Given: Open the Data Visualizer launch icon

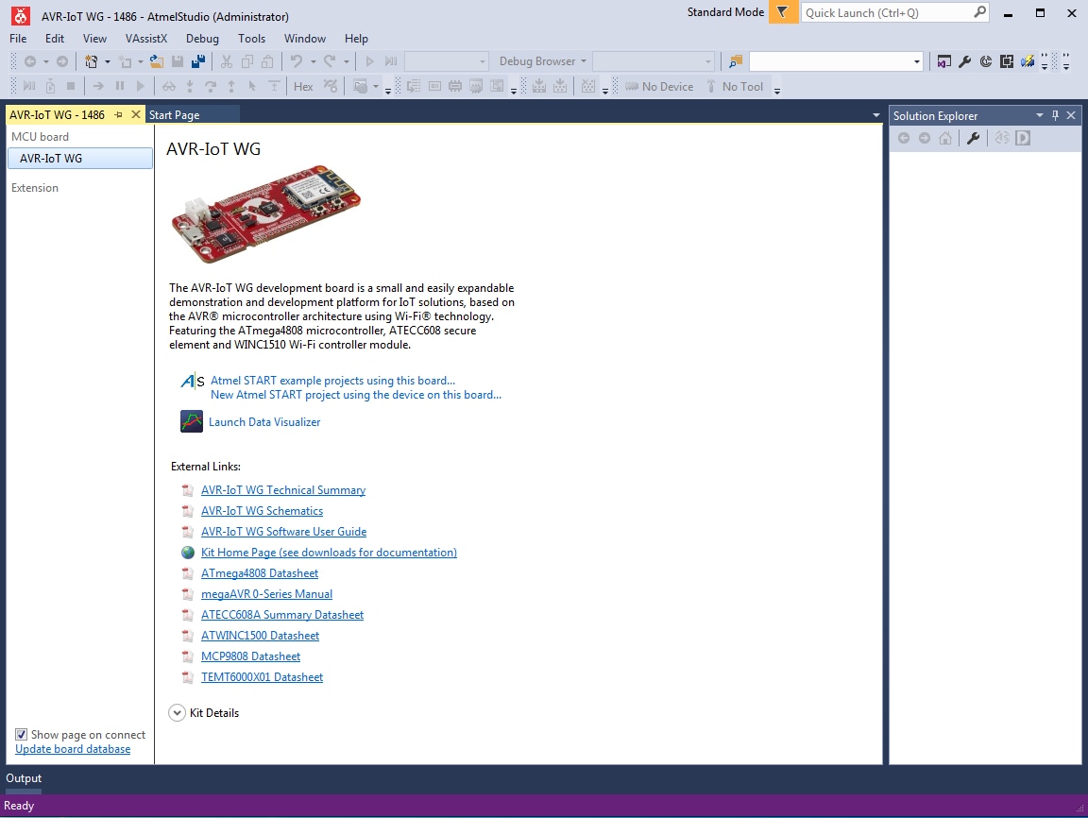Looking at the screenshot, I should point(192,421).
